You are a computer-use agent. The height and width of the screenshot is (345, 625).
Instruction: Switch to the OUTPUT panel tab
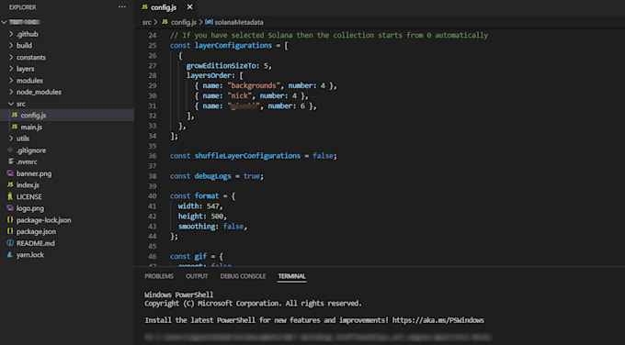point(197,276)
